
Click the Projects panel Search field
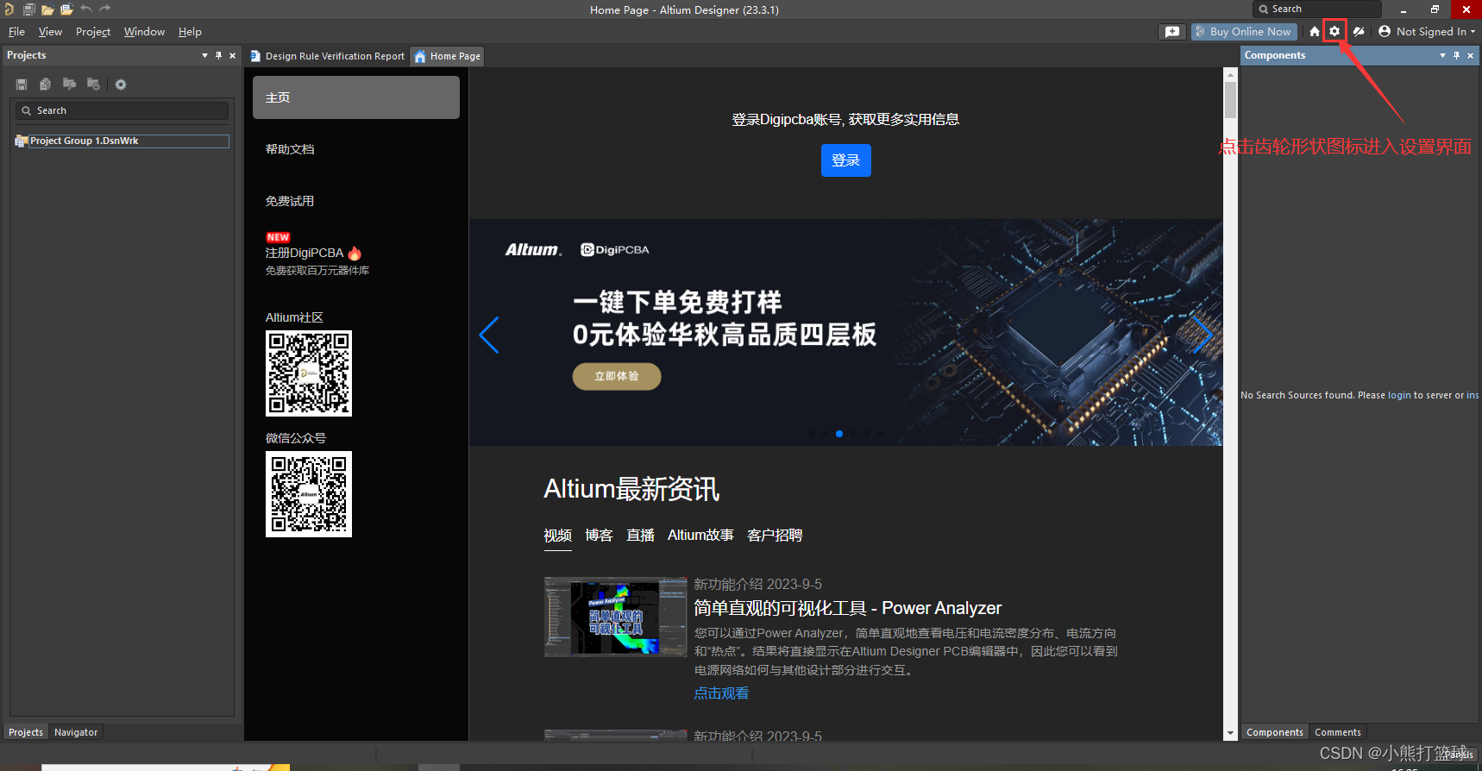(122, 110)
